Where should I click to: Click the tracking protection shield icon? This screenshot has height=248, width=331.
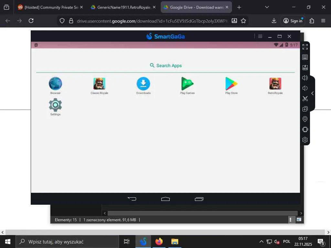[x=62, y=21]
